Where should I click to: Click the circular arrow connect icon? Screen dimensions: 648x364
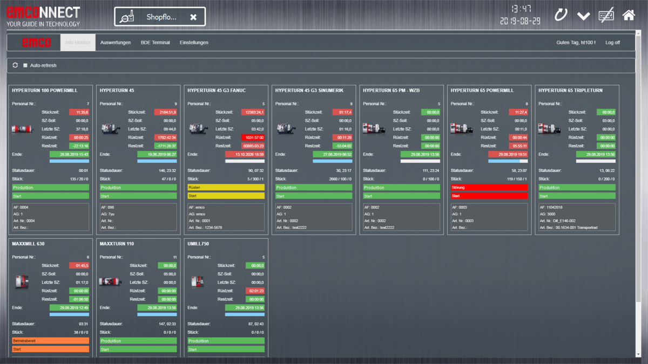[x=561, y=15]
